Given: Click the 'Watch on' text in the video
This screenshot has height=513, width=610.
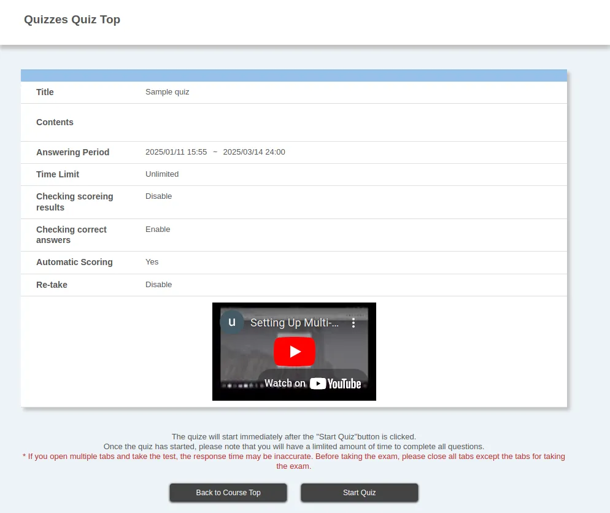Looking at the screenshot, I should click(285, 384).
